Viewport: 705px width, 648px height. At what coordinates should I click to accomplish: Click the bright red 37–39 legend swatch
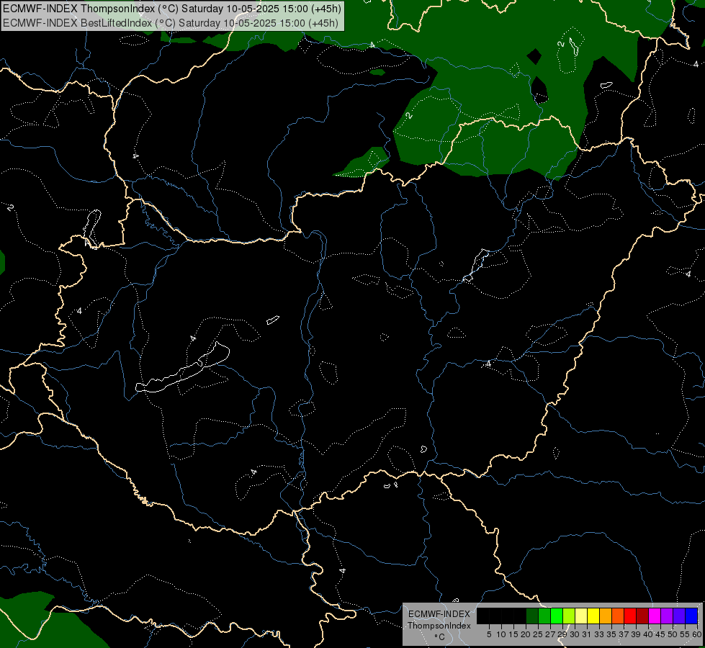(630, 616)
